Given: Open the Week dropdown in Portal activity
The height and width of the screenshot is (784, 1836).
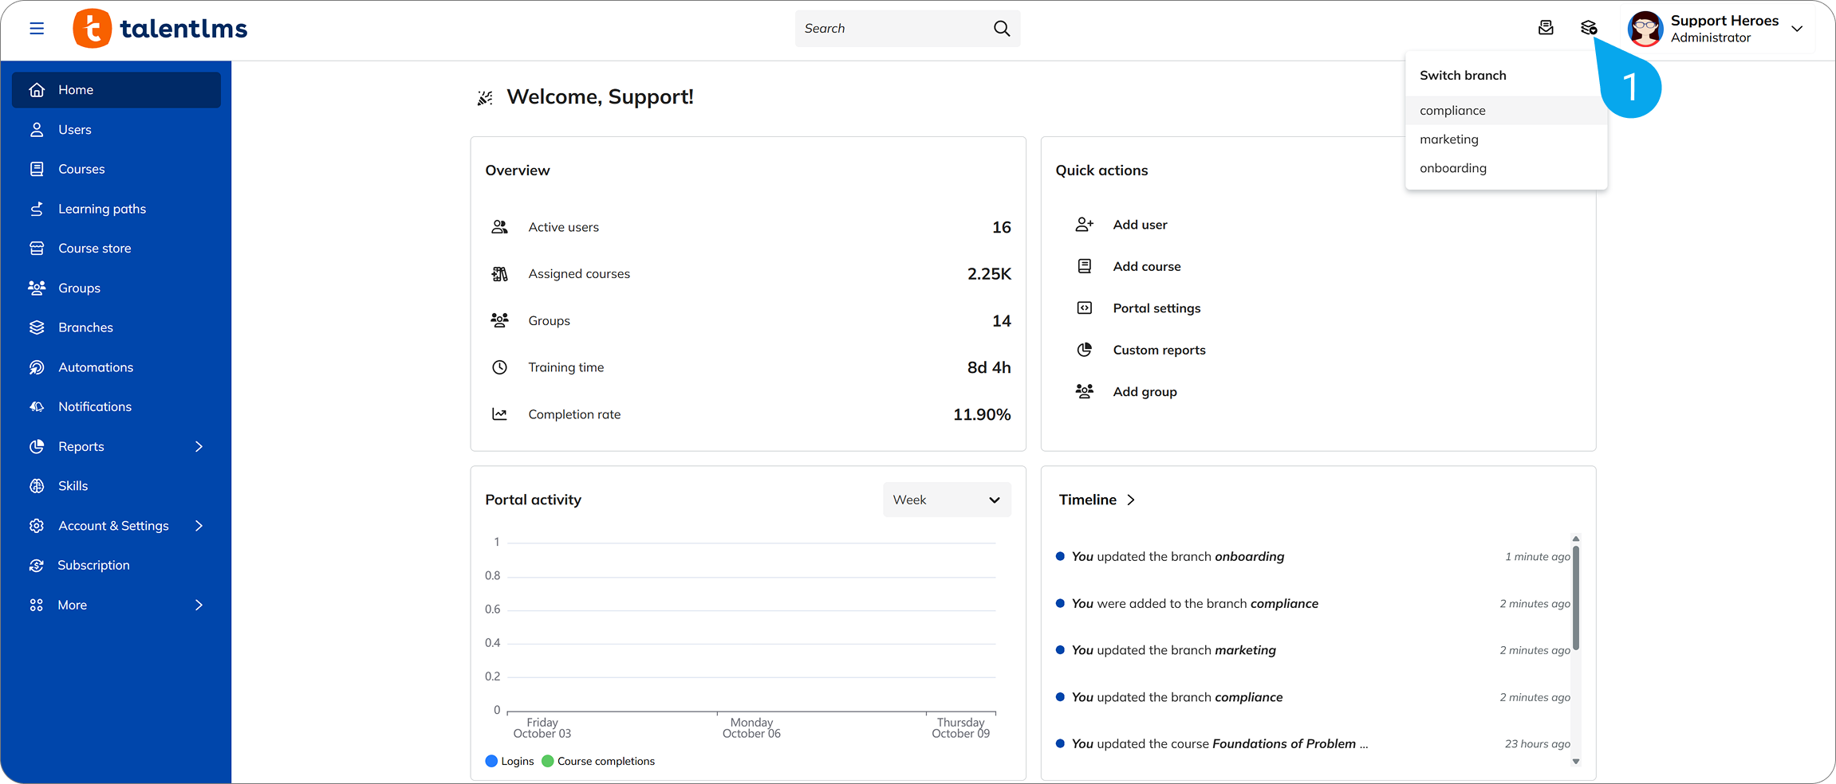Looking at the screenshot, I should (x=947, y=500).
